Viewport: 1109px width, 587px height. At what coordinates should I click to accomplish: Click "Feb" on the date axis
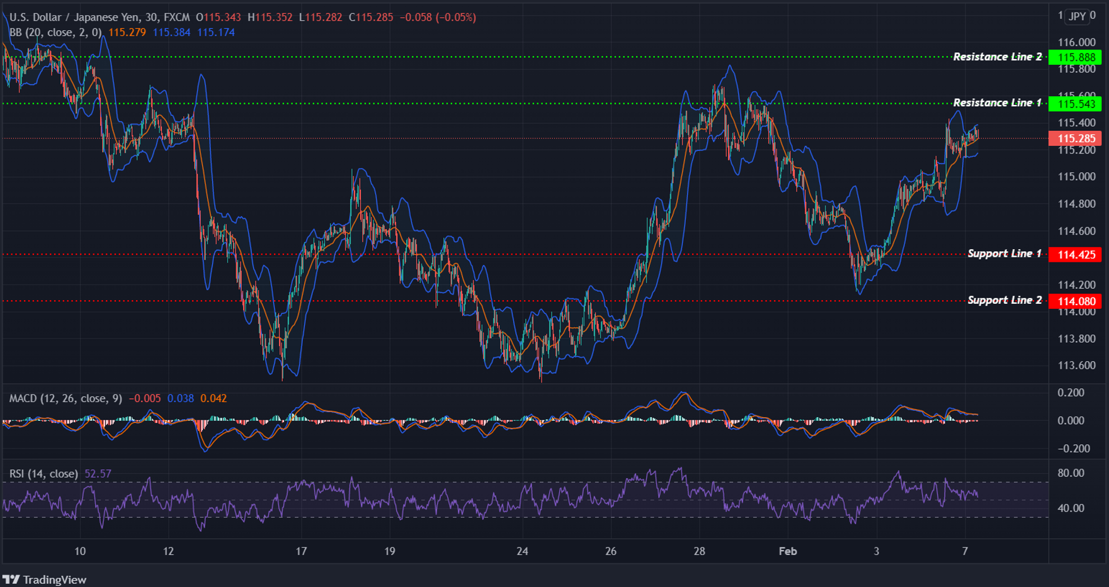(x=787, y=552)
